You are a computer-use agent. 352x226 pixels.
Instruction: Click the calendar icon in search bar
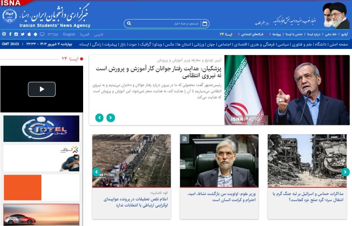[205, 24]
